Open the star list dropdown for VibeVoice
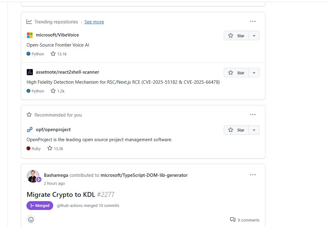This screenshot has width=328, height=227. (254, 35)
